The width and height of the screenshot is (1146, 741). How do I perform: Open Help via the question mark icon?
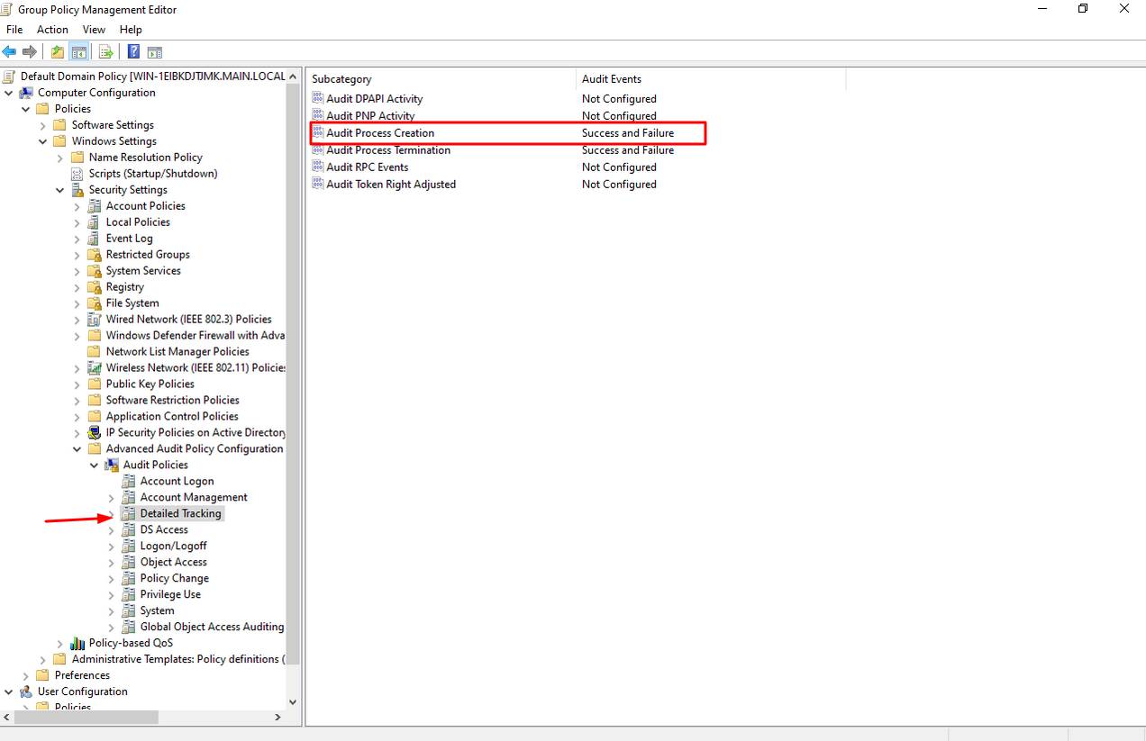tap(133, 52)
